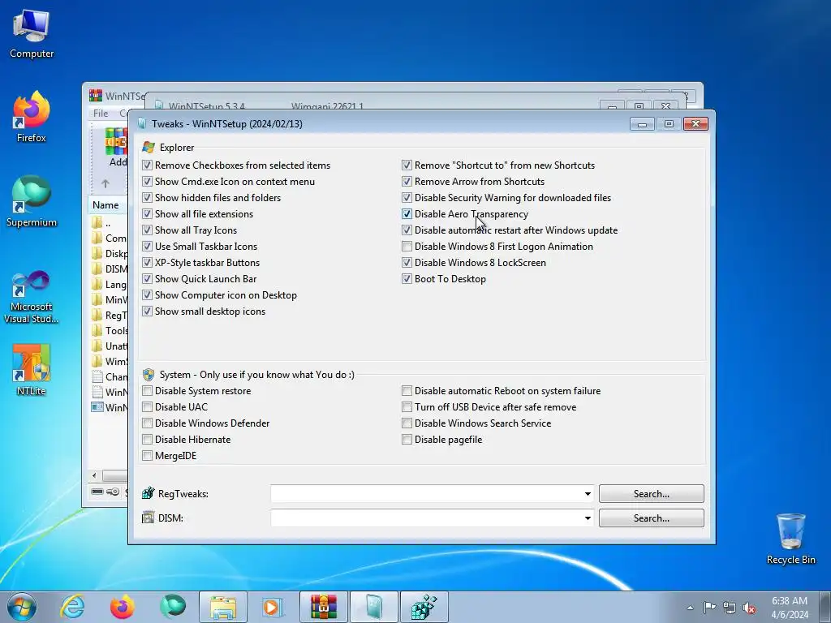Toggle Use Small Taskbar Icons
The height and width of the screenshot is (623, 831).
148,247
